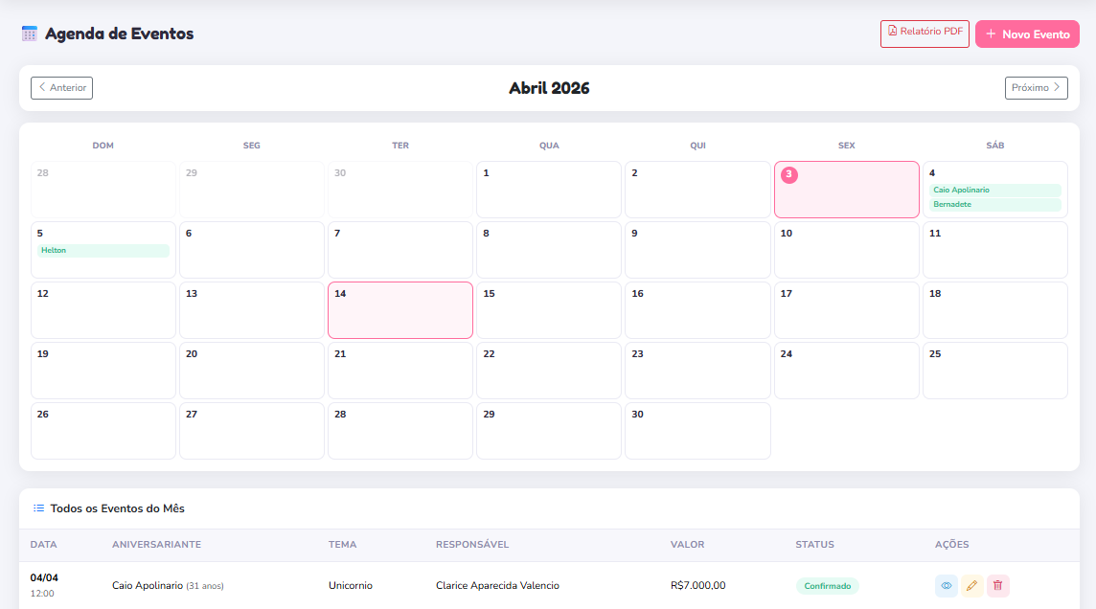Click the calendar icon beside Agenda de Eventos
Image resolution: width=1096 pixels, height=609 pixels.
30,34
